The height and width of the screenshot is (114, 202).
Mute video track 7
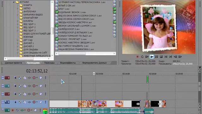coord(41,94)
